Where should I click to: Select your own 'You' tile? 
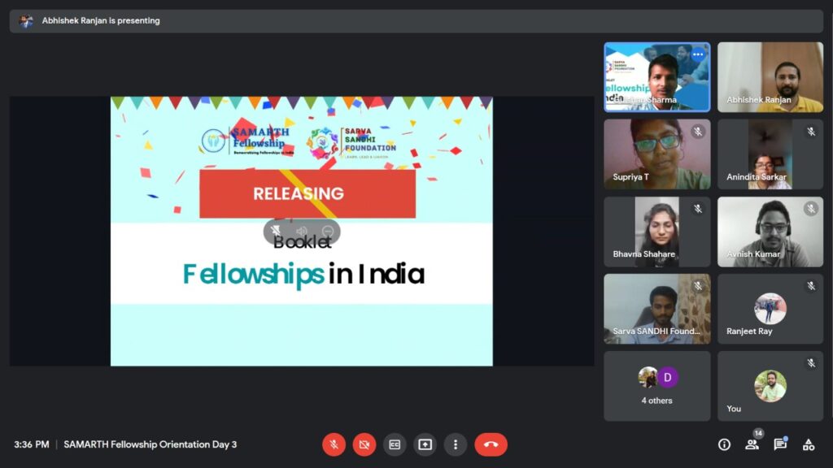pyautogui.click(x=770, y=386)
